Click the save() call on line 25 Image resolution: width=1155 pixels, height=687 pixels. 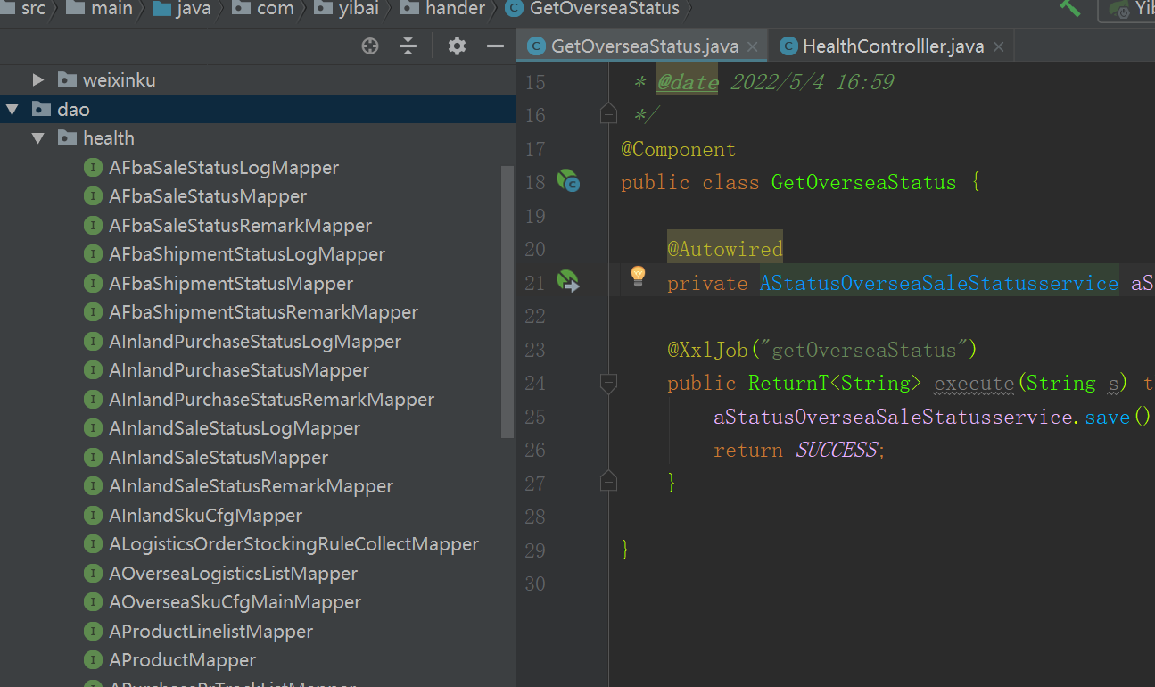click(1107, 417)
